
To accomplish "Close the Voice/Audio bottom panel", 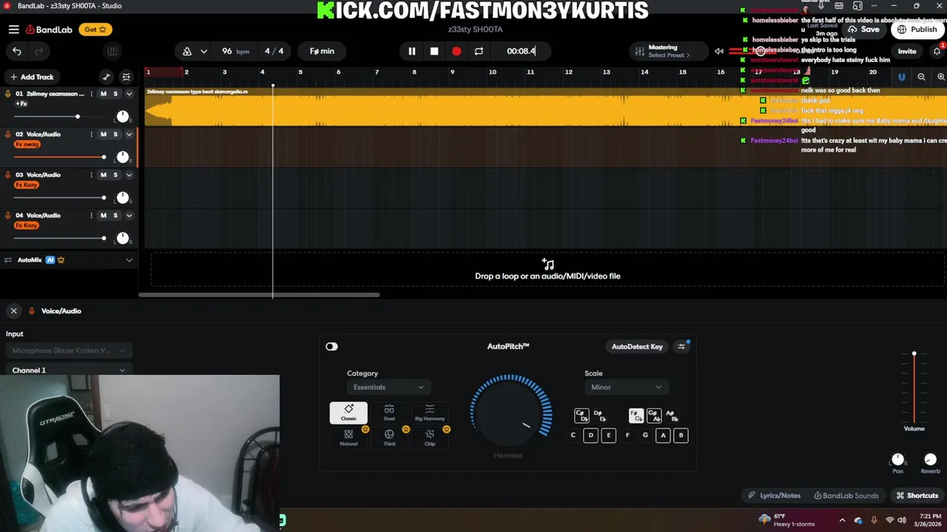I will [x=13, y=311].
